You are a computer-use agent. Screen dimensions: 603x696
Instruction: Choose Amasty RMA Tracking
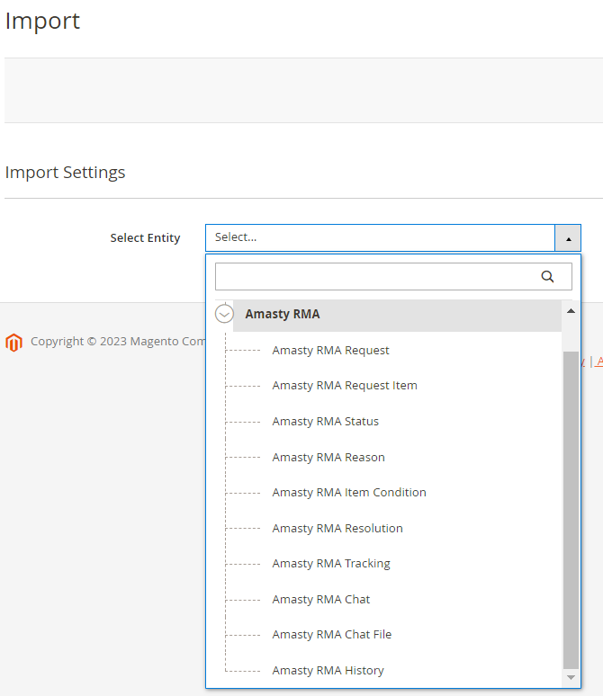click(x=331, y=564)
